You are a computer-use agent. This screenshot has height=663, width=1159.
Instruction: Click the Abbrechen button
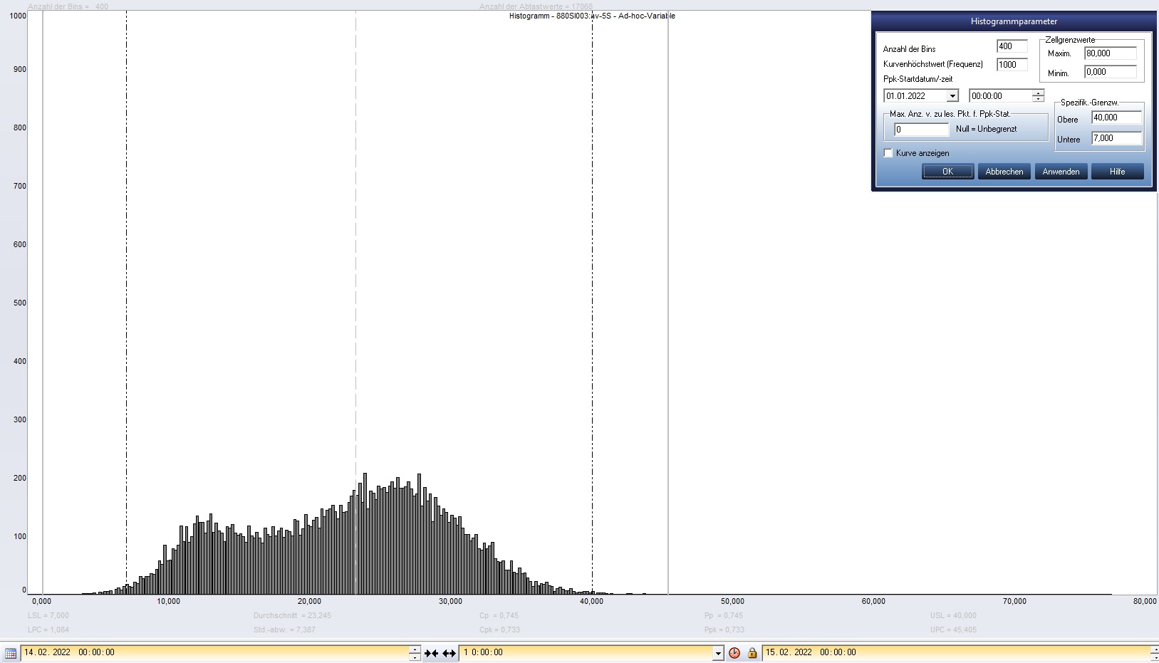tap(1004, 172)
